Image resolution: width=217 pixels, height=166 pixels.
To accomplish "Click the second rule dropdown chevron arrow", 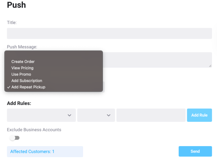I will click(108, 115).
